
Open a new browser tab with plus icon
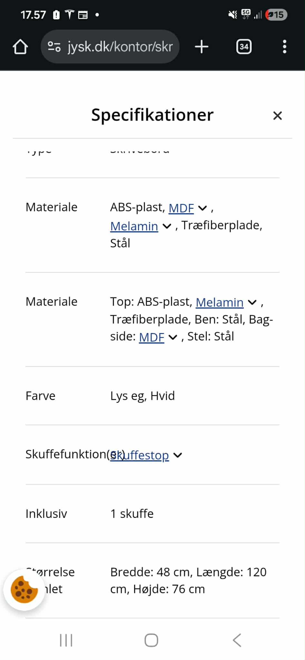tap(202, 46)
